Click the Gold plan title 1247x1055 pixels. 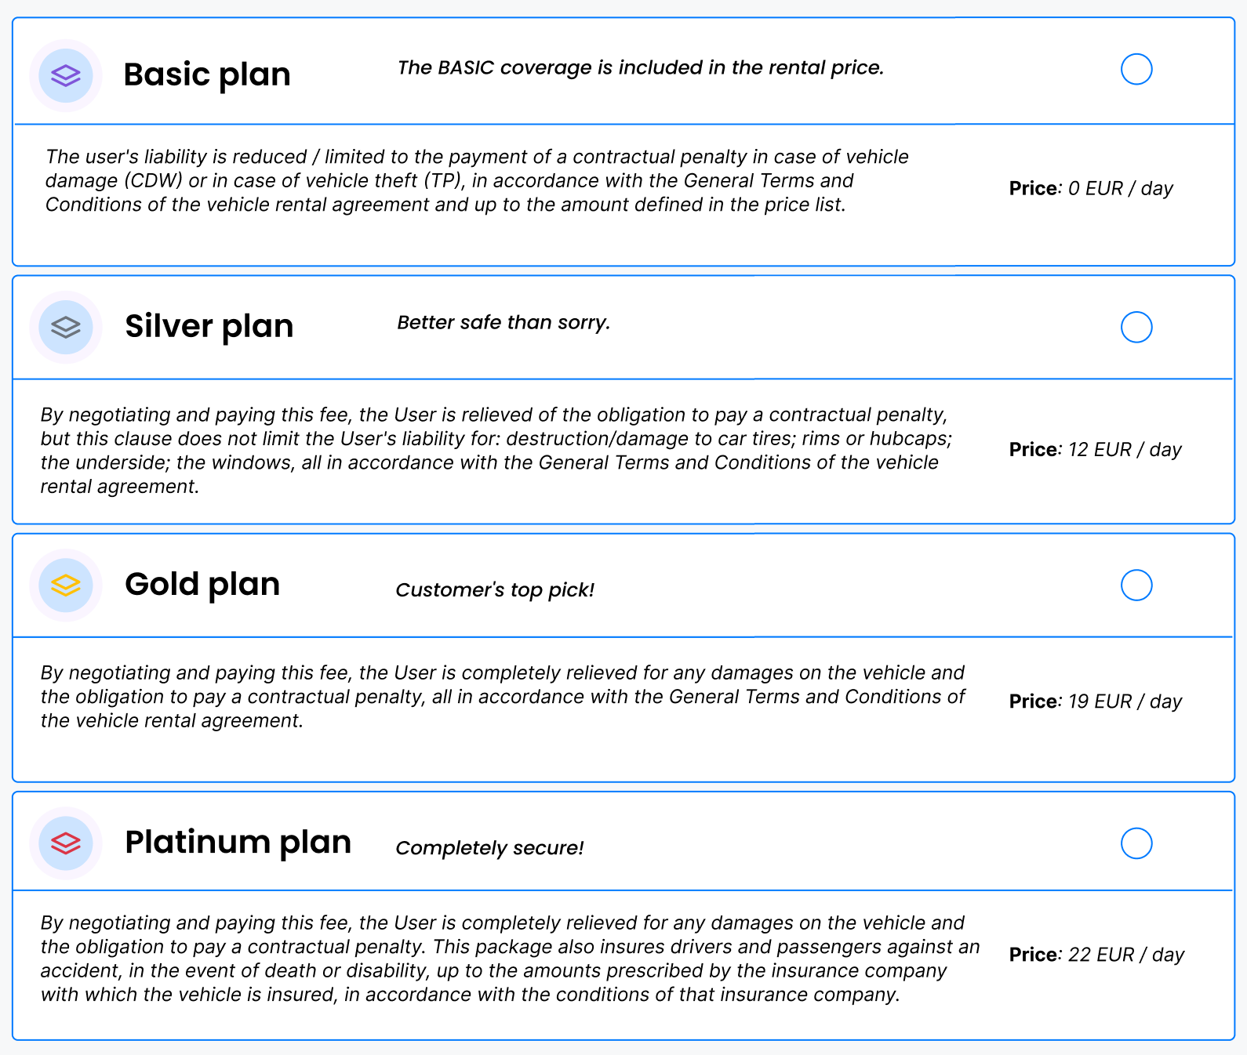(202, 585)
